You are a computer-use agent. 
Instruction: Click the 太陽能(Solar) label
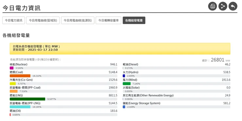(131, 88)
